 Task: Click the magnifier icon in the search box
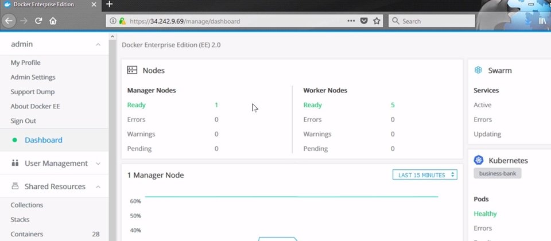pos(395,21)
